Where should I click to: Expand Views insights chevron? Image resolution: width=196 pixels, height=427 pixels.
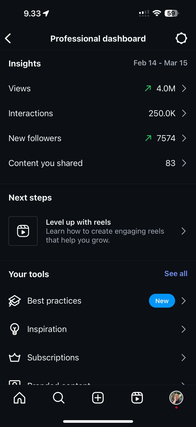[x=184, y=88]
